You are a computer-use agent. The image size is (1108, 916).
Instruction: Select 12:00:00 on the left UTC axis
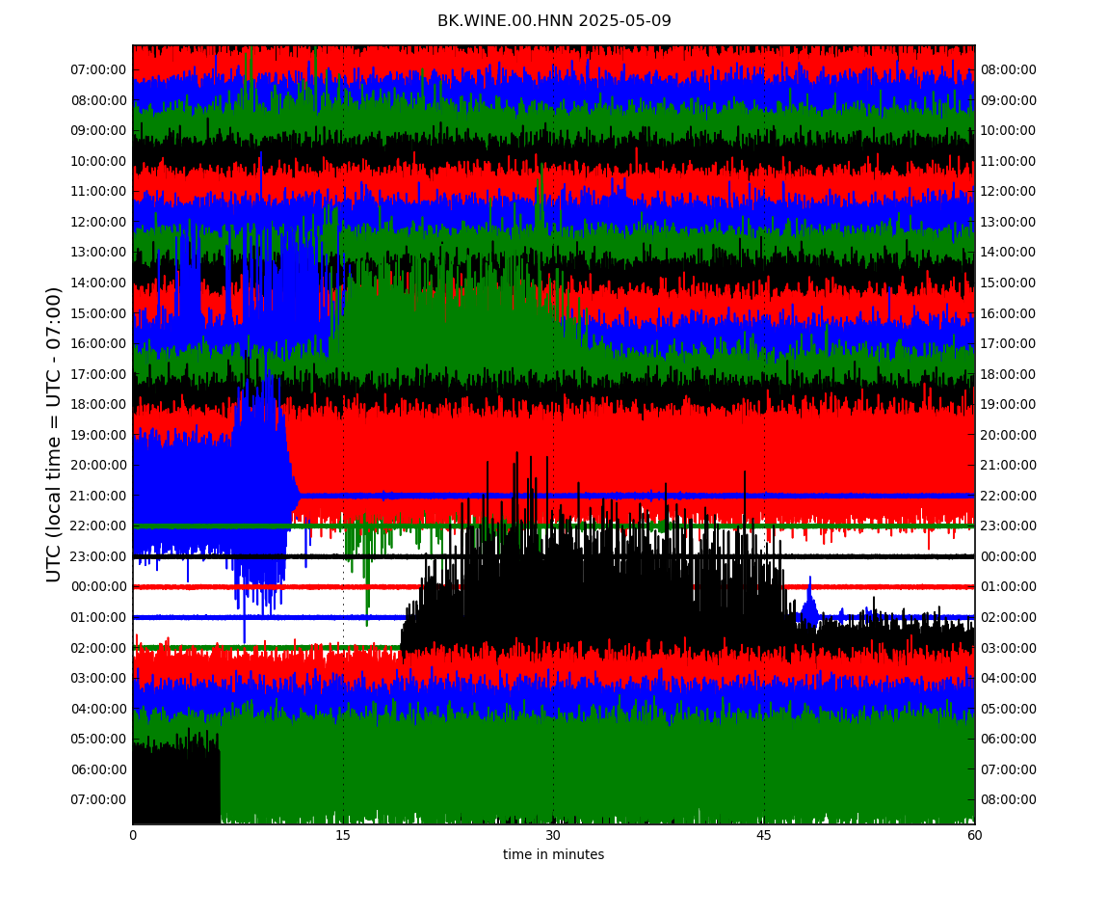pos(99,222)
